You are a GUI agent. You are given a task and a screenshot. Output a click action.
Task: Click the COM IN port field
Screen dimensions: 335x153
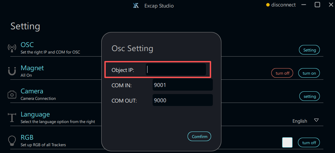pyautogui.click(x=182, y=85)
